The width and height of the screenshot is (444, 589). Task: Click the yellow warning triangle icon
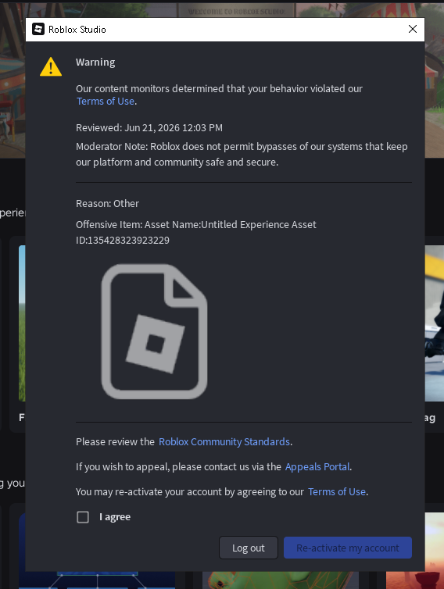click(x=51, y=67)
